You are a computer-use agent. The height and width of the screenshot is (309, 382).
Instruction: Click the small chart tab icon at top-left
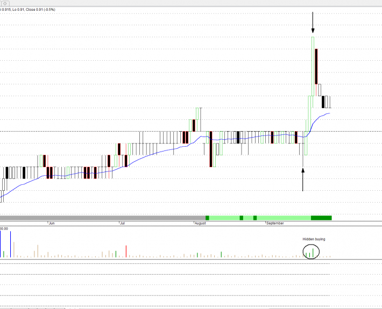coord(6,3)
